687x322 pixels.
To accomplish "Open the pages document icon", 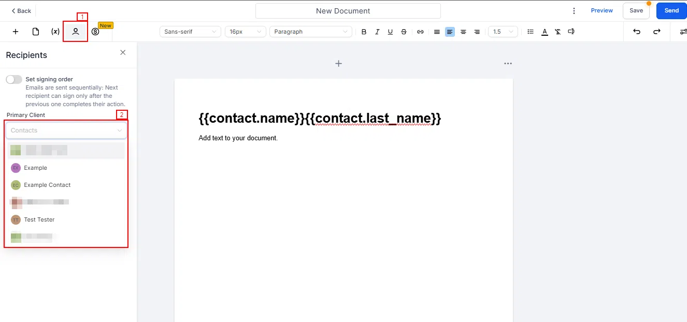I will click(x=36, y=32).
